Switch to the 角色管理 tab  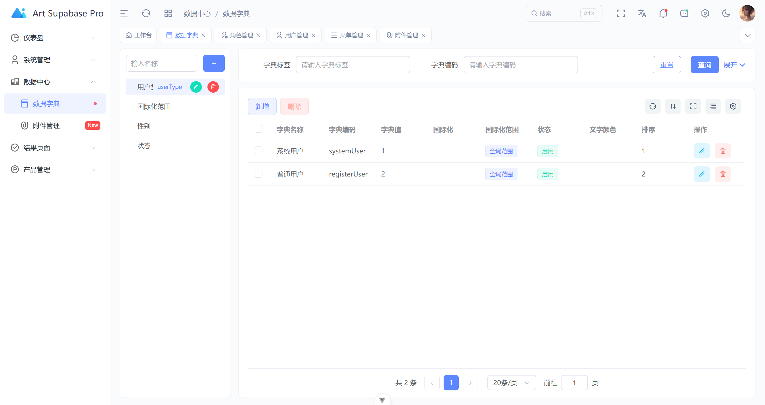(x=241, y=35)
